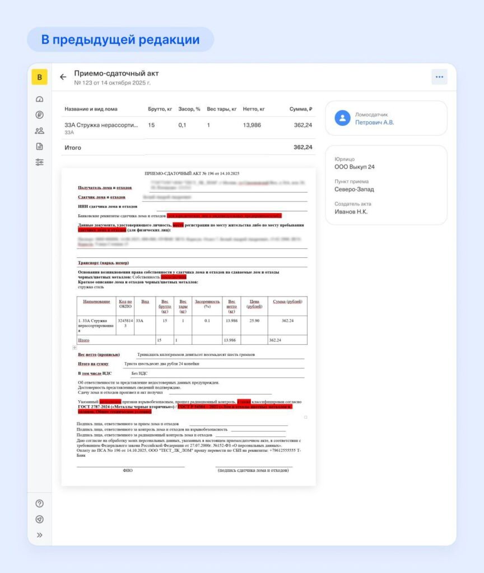Open the three-dot more options menu
Viewport: 484px width, 573px height.
pyautogui.click(x=439, y=77)
